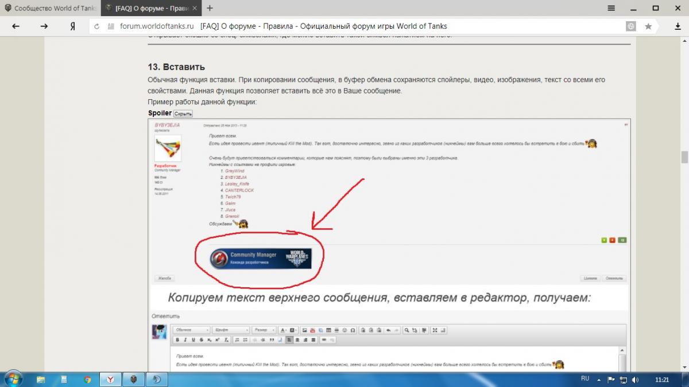The height and width of the screenshot is (387, 689).
Task: Open the Шрифт font dropdown in pictured editor
Action: [x=230, y=330]
